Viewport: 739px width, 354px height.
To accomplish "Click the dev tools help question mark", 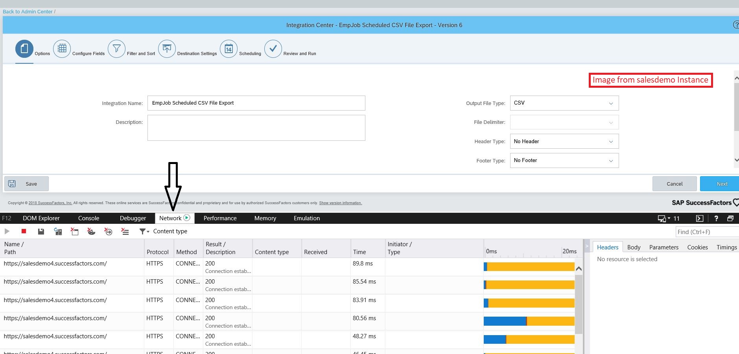I will tap(716, 218).
